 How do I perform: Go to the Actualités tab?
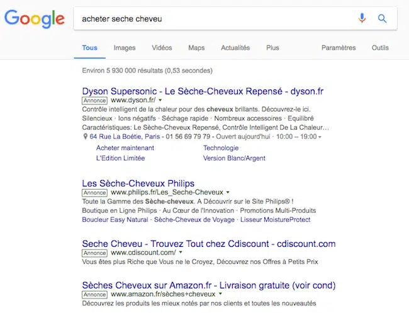click(x=235, y=48)
